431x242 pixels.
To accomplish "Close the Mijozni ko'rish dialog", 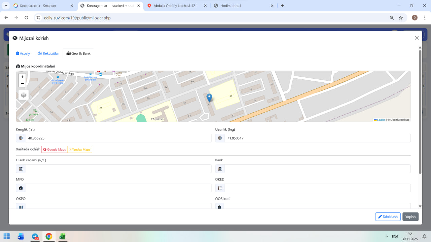I will coord(417,38).
